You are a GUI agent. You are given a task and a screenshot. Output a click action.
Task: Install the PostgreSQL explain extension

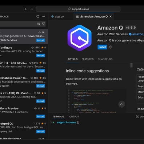[41, 132]
